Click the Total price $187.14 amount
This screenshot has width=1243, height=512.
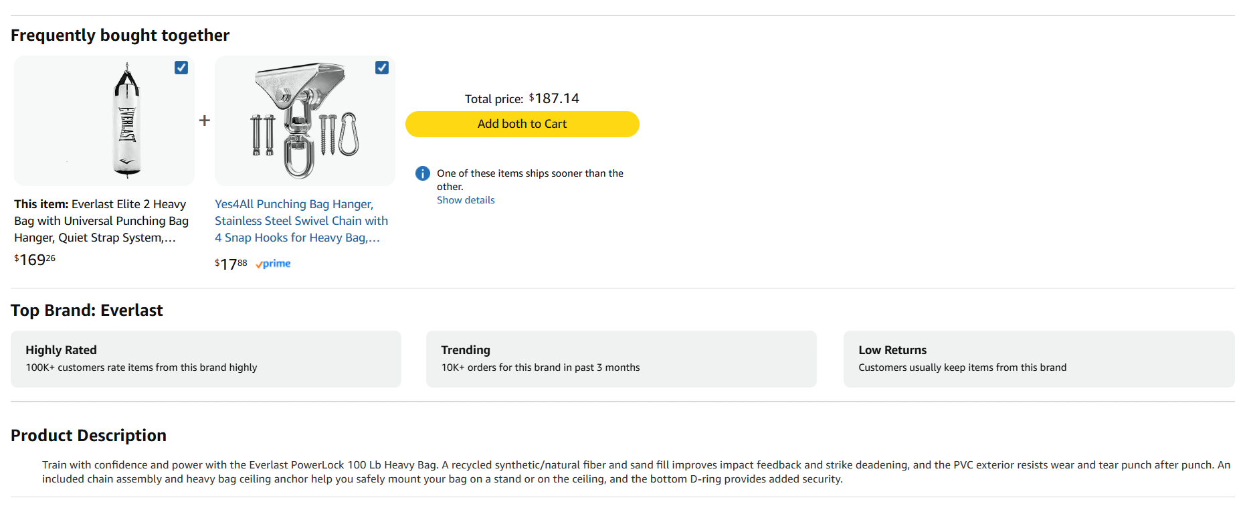pyautogui.click(x=554, y=98)
